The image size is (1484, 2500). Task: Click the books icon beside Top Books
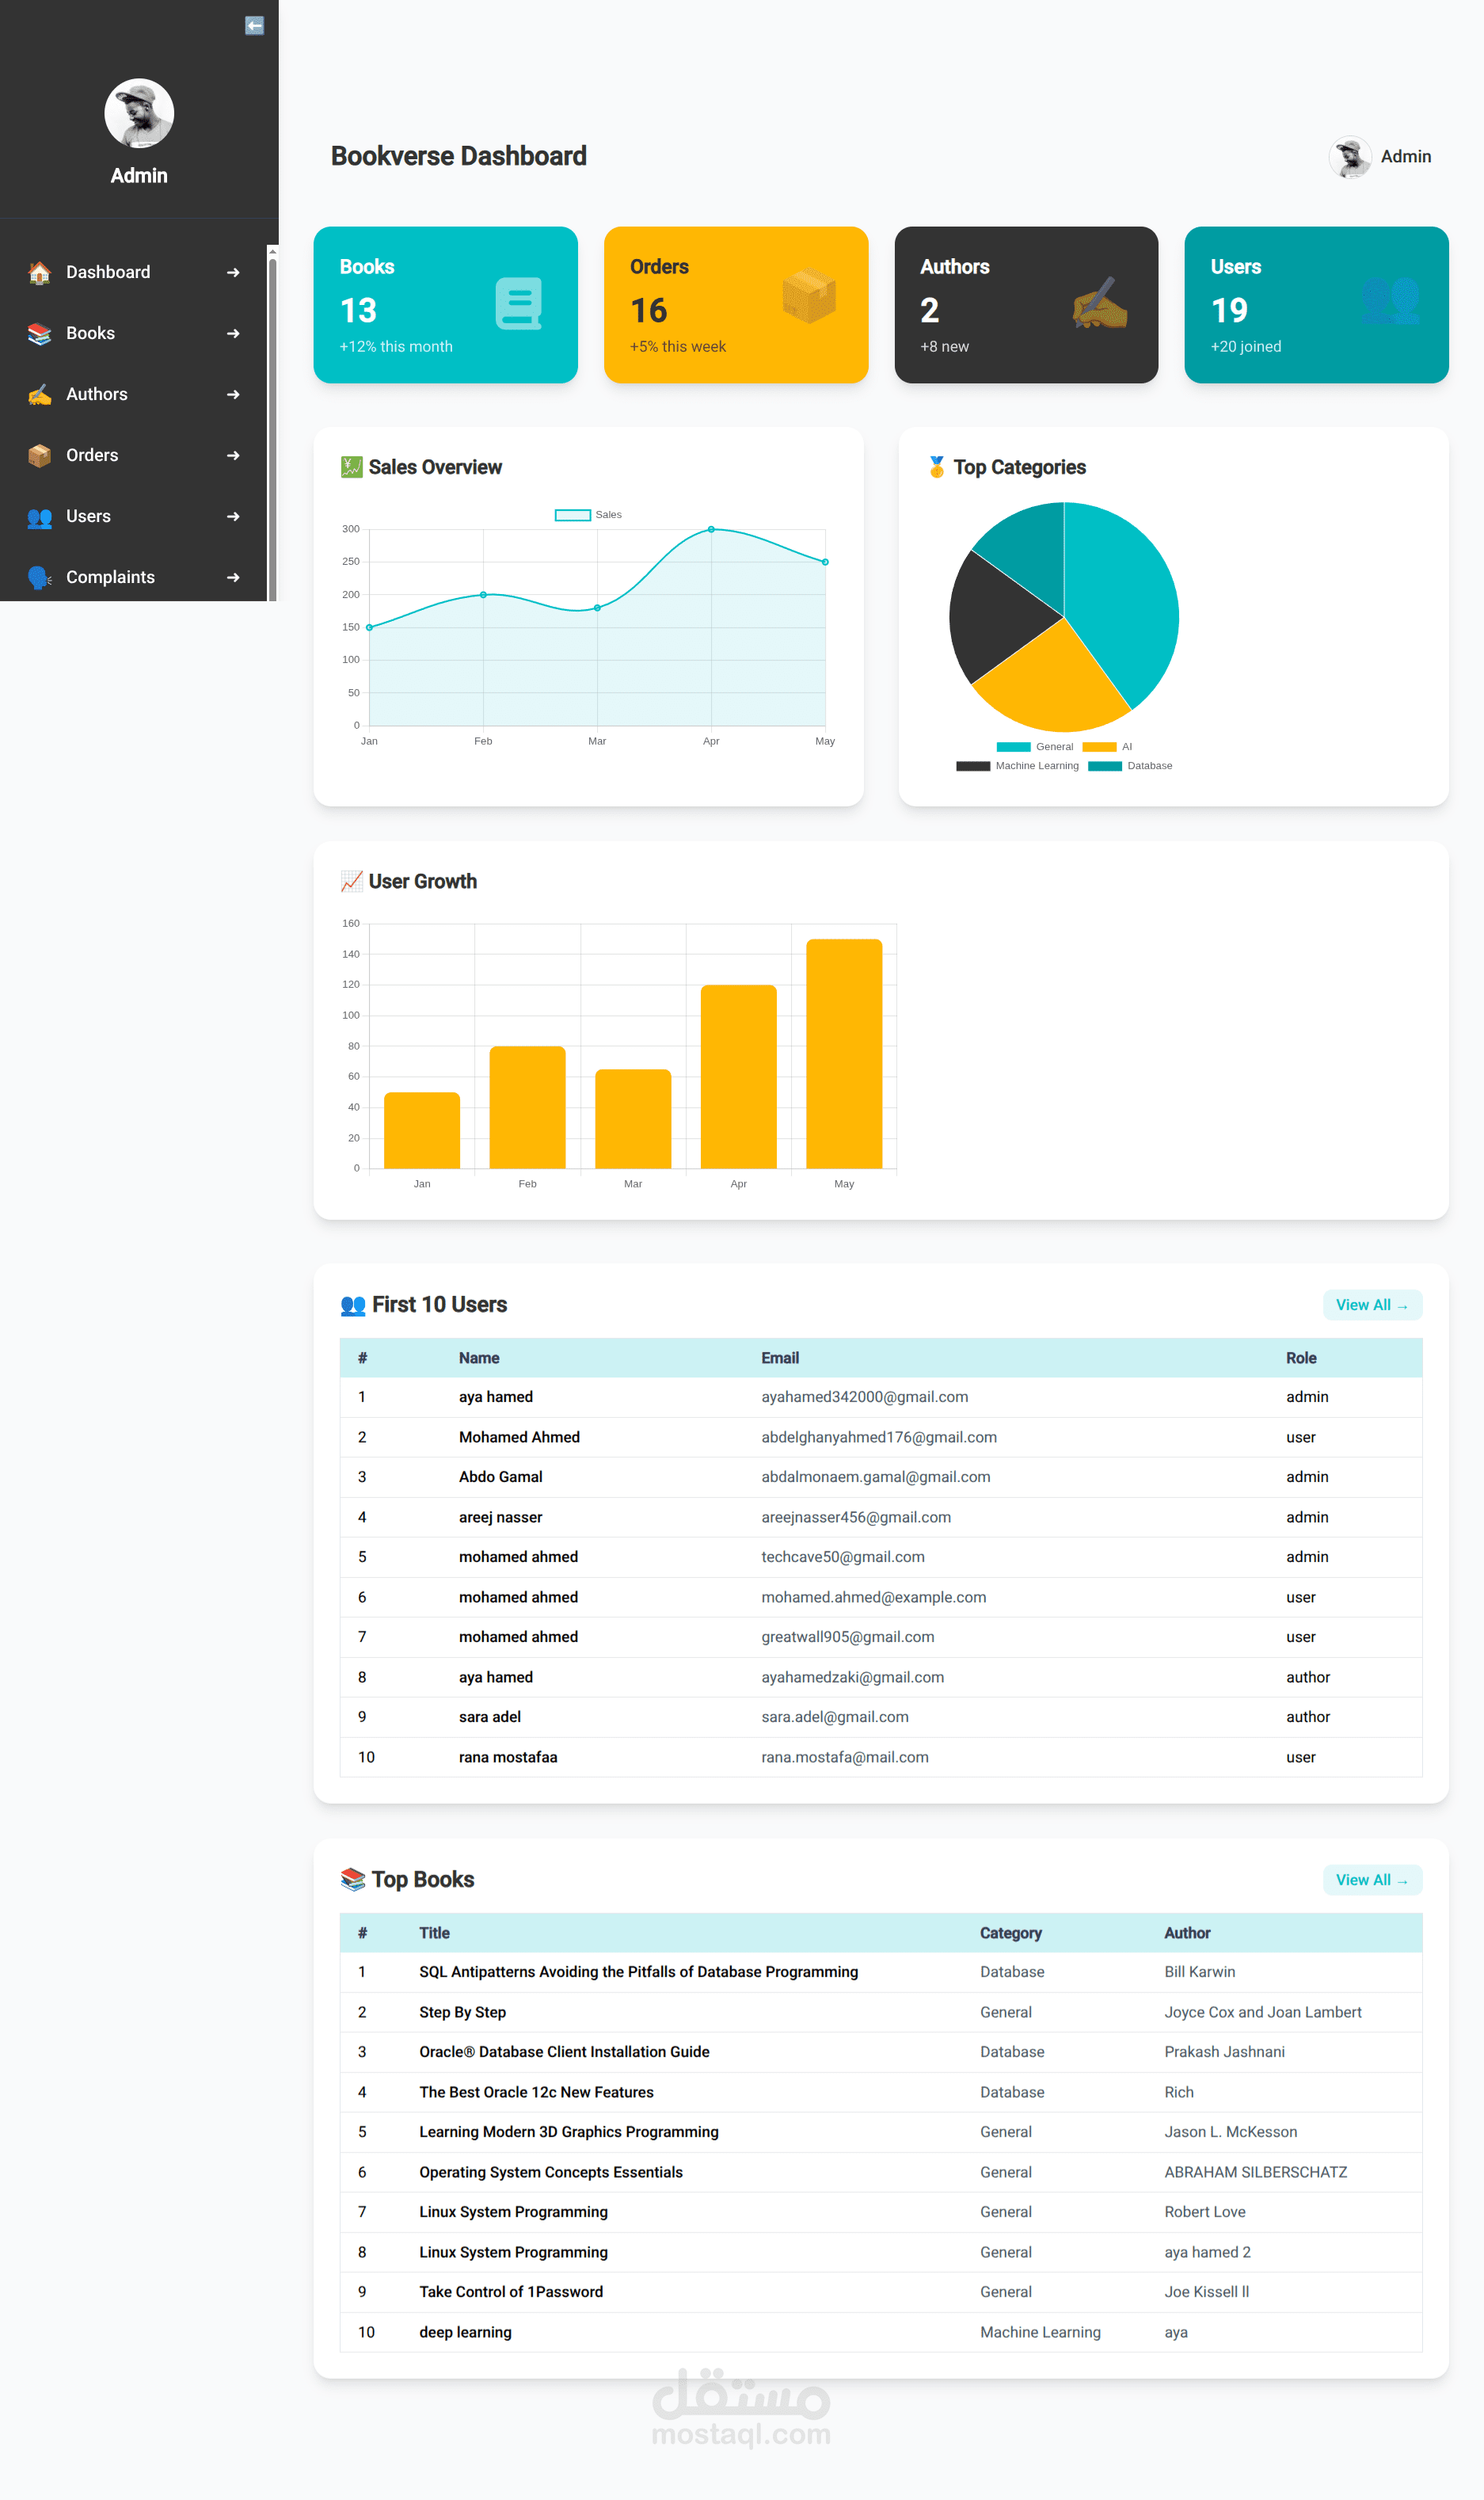(x=353, y=1880)
